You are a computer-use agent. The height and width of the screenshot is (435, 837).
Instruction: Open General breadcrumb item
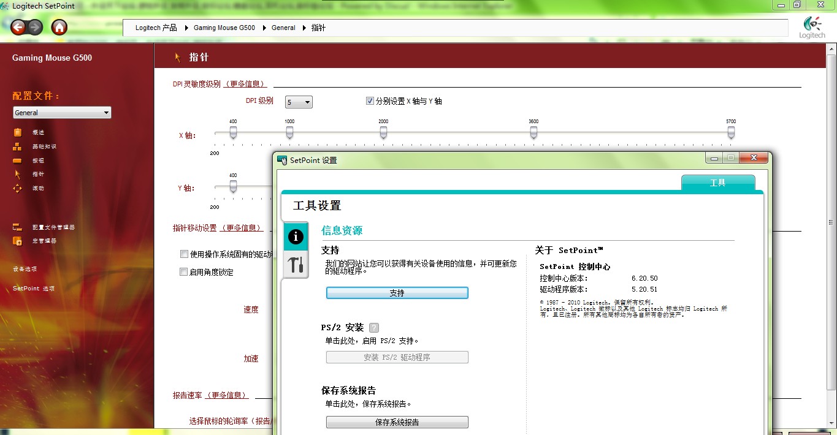(x=283, y=28)
